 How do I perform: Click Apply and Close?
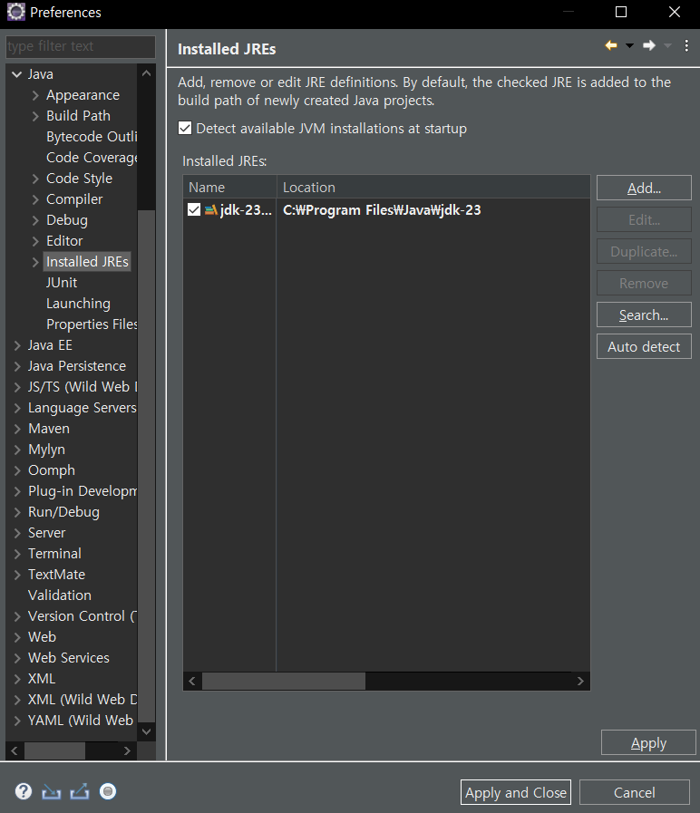[x=516, y=792]
